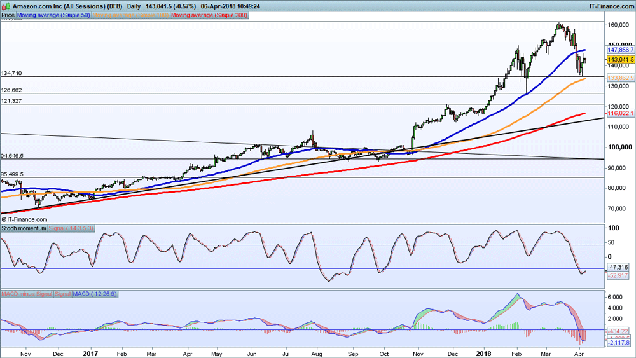Select the Price legend label
Image resolution: width=636 pixels, height=358 pixels.
[x=8, y=15]
